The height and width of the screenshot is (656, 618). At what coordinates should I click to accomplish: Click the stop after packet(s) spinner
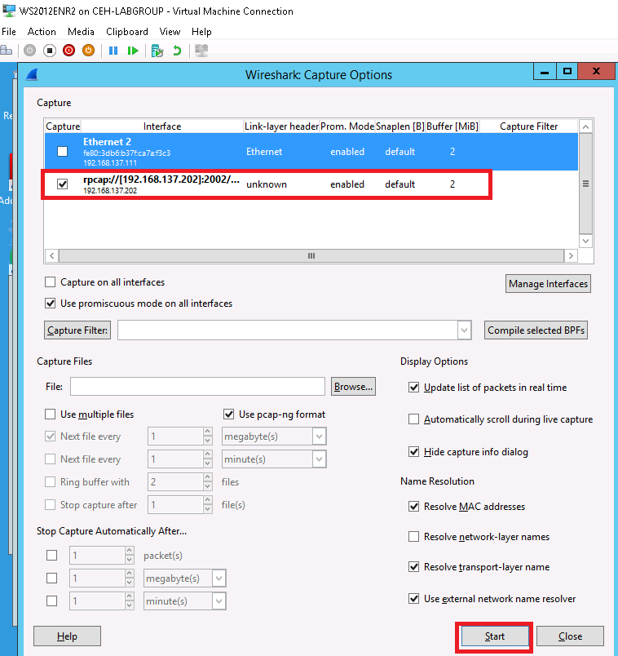coord(102,556)
